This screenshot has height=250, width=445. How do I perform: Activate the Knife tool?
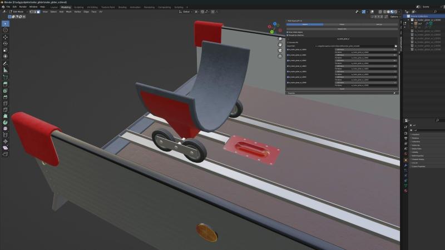tap(6, 109)
